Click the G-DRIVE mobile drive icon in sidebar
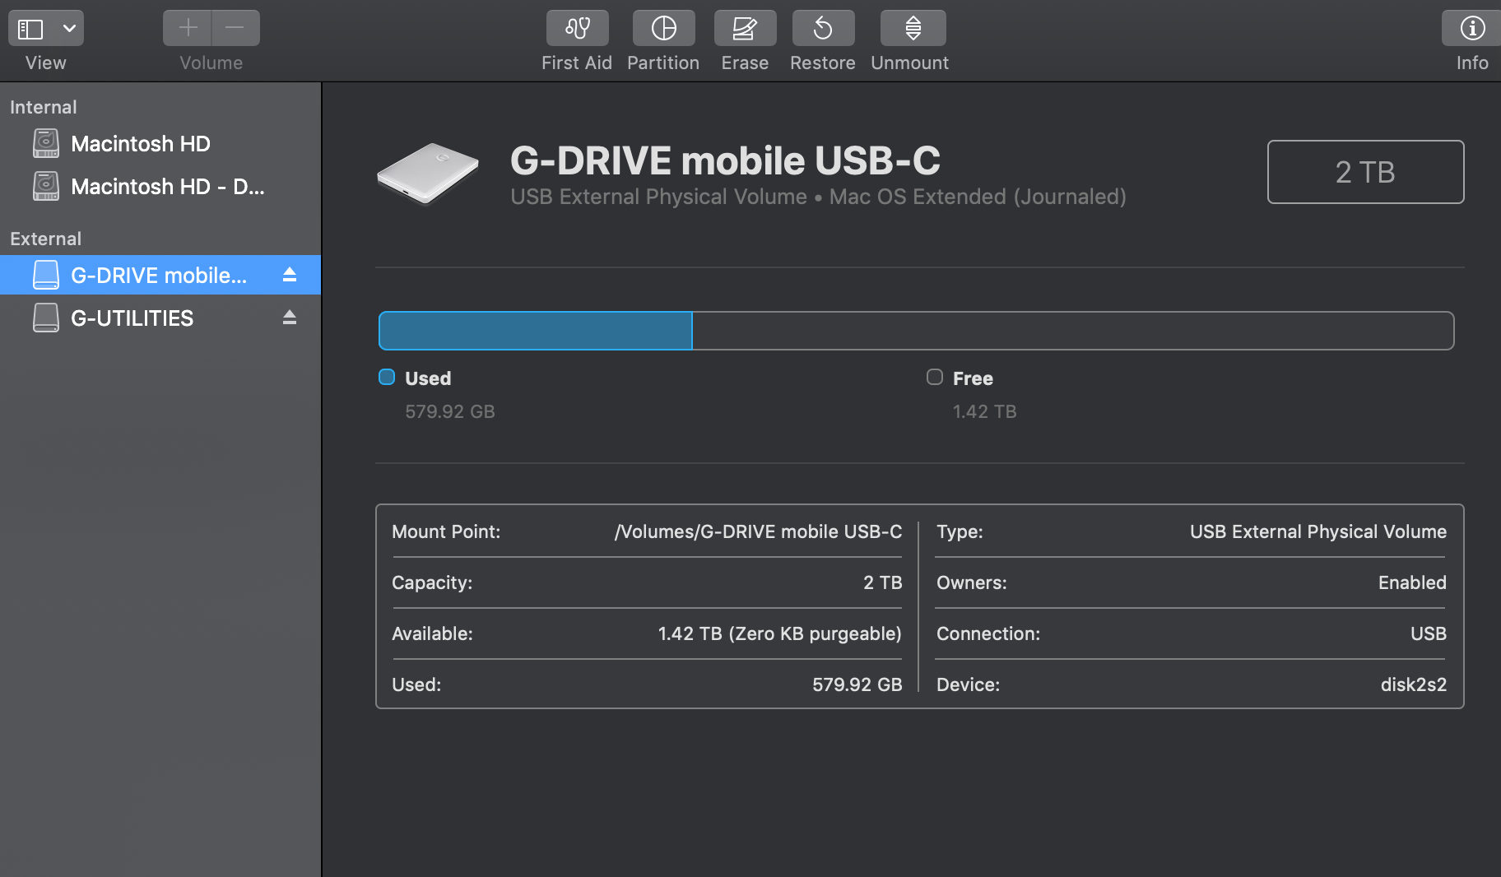Viewport: 1501px width, 877px height. [46, 275]
